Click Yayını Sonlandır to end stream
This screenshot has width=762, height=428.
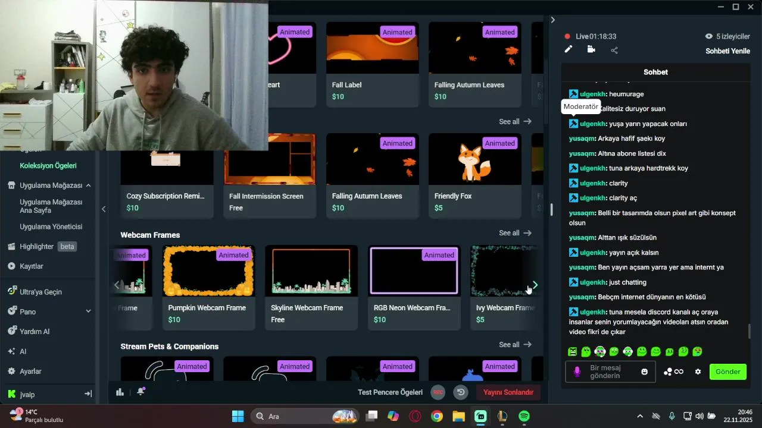tap(508, 392)
